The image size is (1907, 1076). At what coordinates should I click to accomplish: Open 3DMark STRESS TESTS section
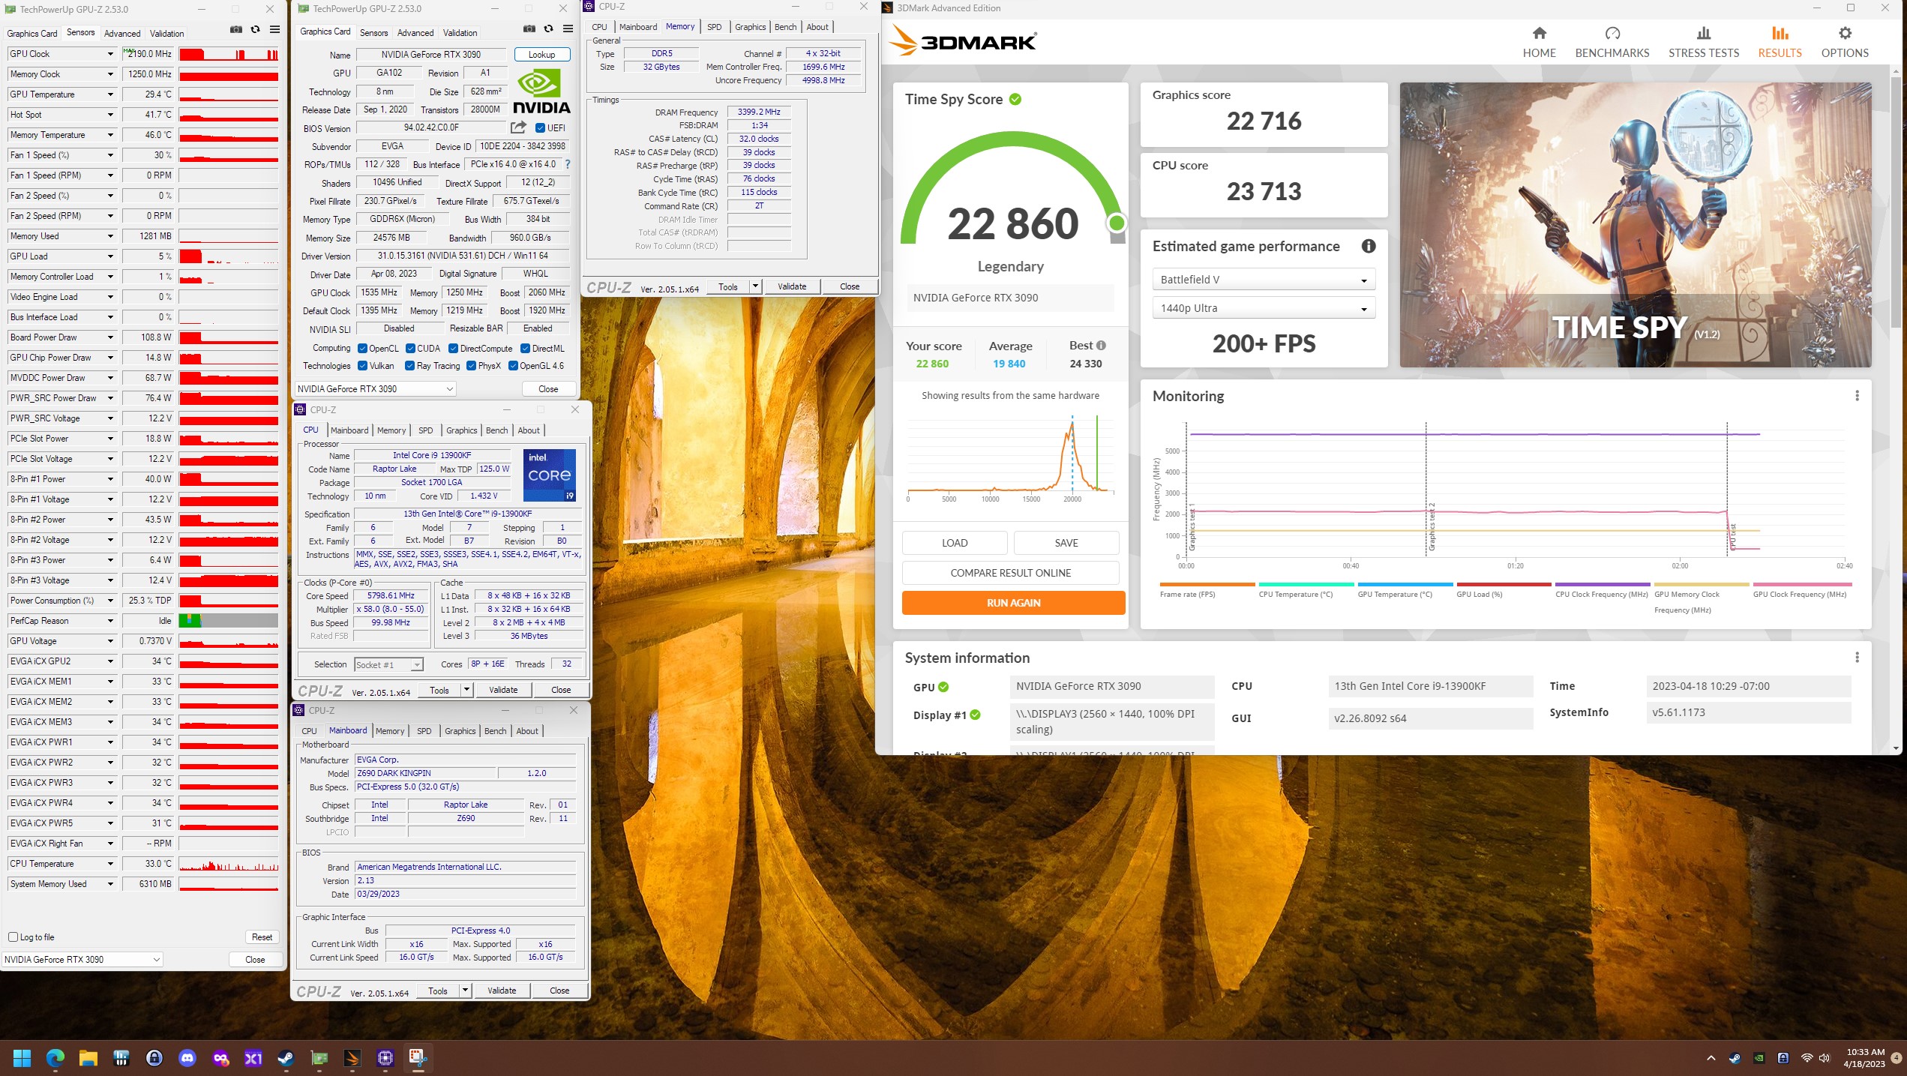point(1704,42)
